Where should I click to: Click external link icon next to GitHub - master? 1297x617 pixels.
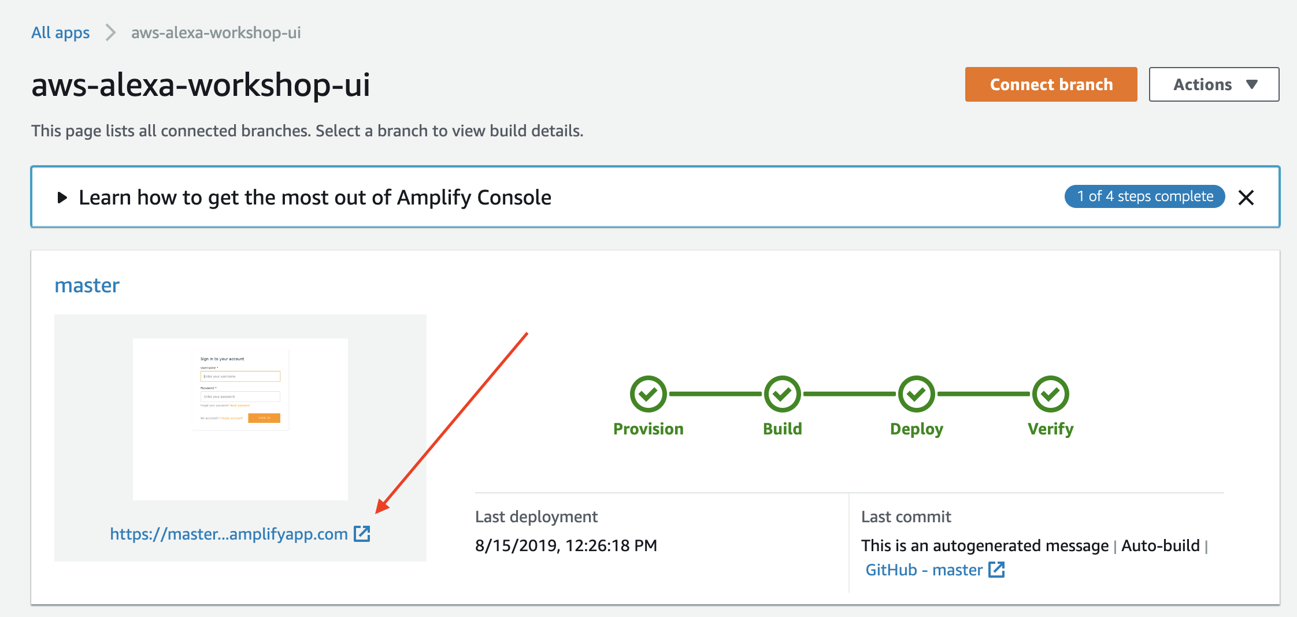coord(996,570)
